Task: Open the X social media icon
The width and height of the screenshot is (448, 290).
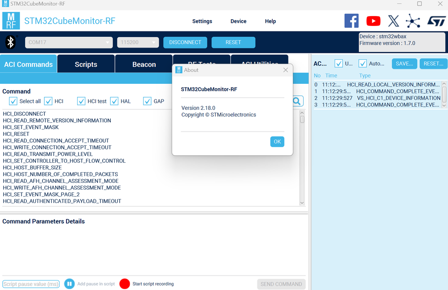Action: (x=393, y=21)
